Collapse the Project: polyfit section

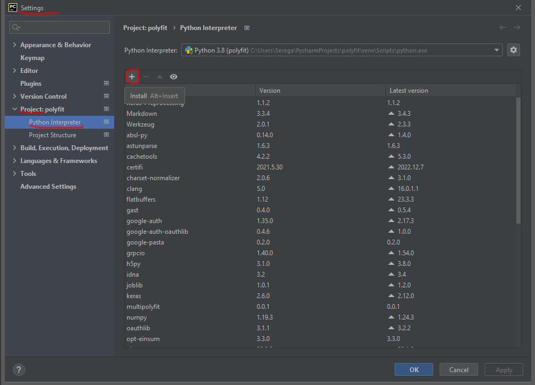(14, 109)
